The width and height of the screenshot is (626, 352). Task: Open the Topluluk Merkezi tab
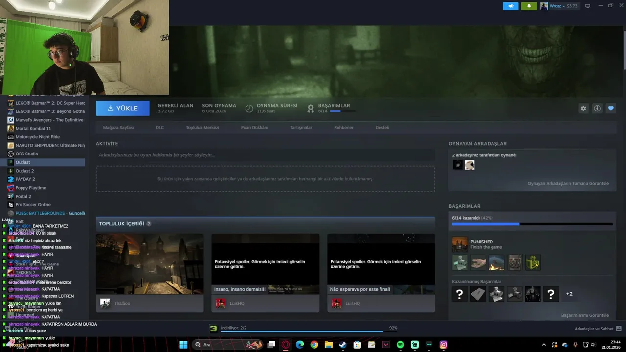pos(202,128)
